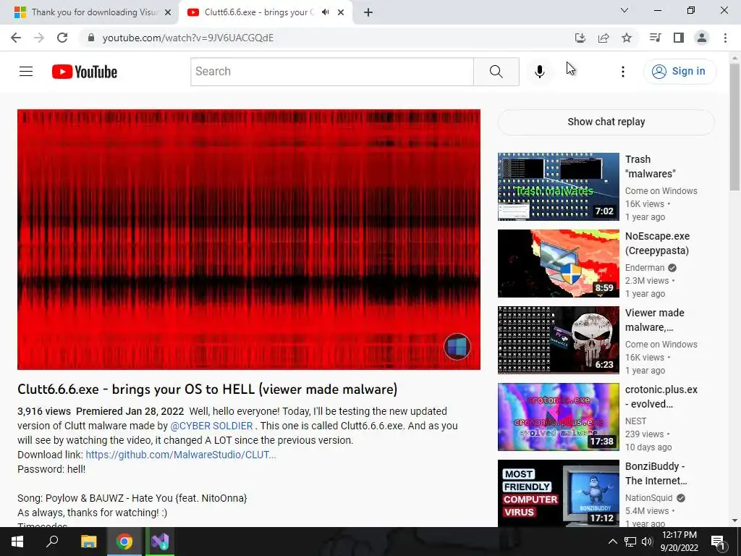Install app icon in address bar
The image size is (741, 556).
(x=580, y=38)
